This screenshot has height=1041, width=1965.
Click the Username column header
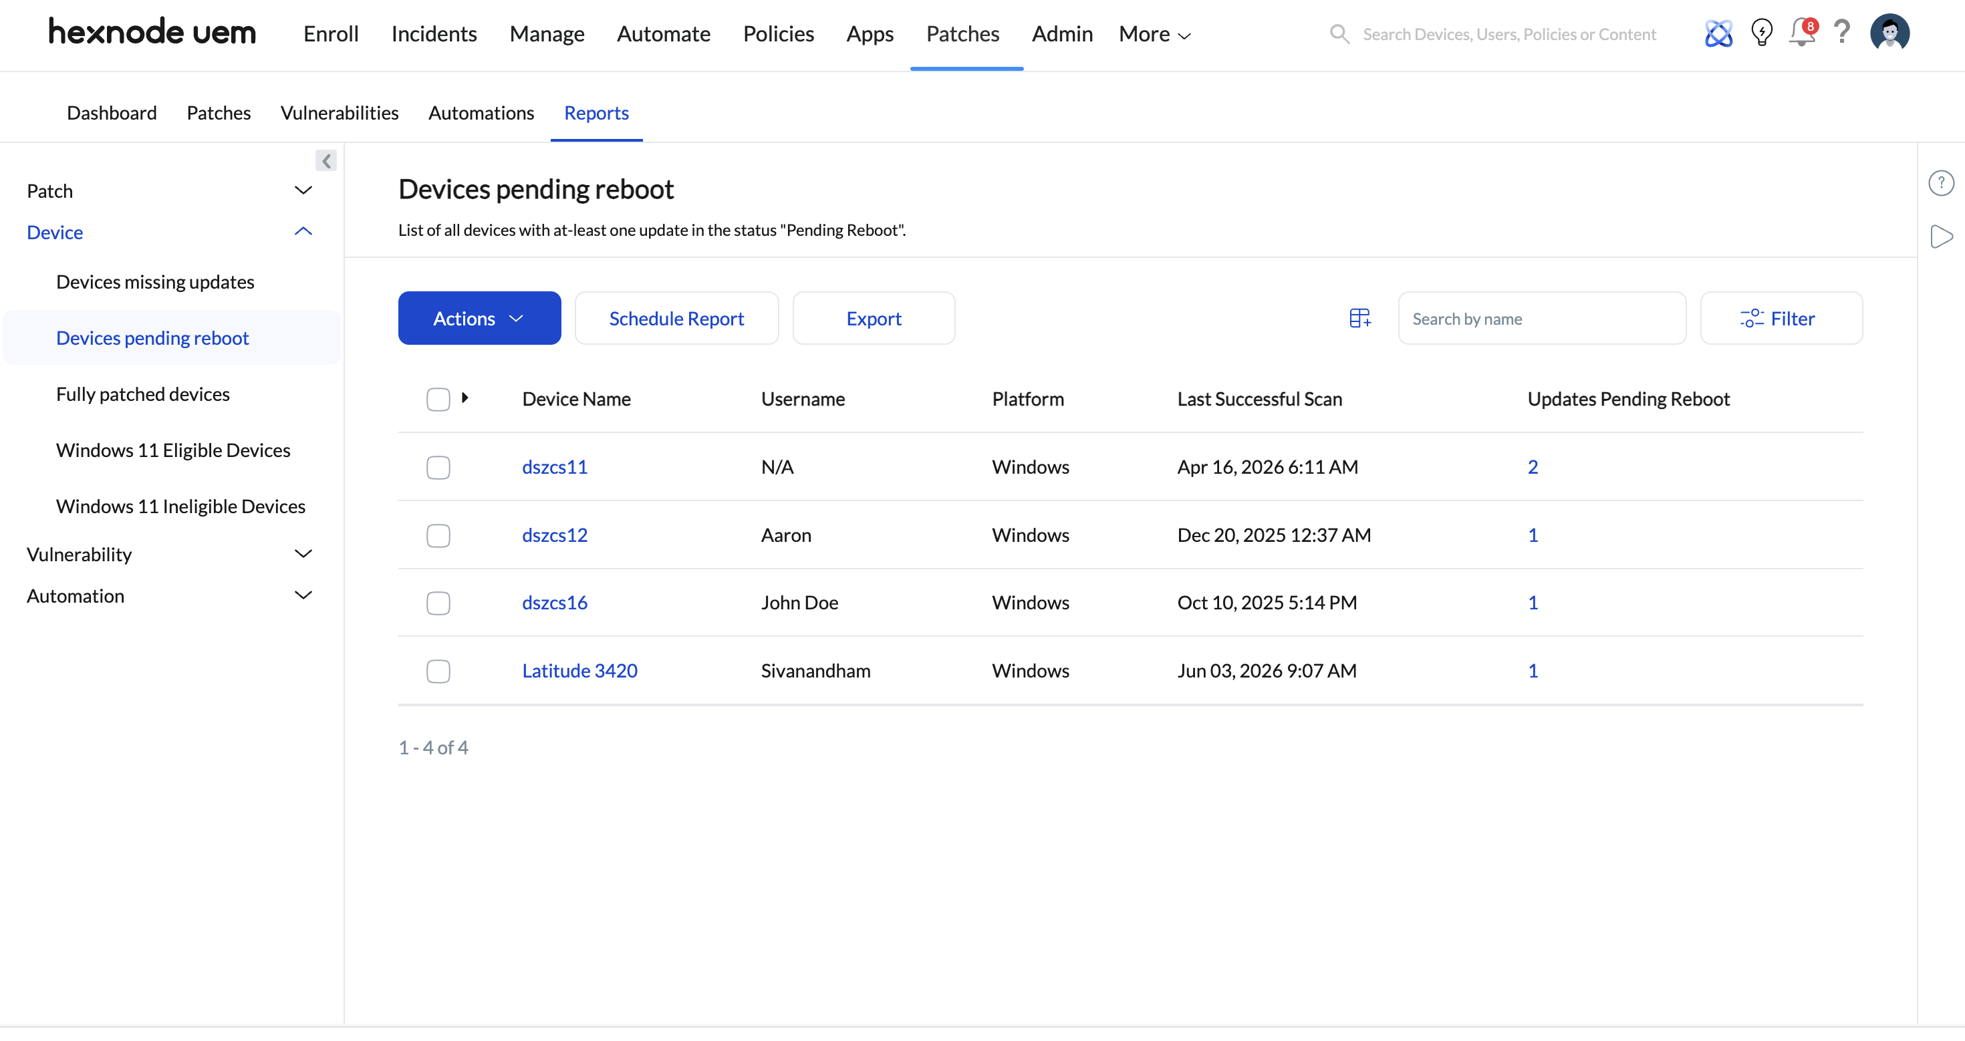[x=803, y=399]
